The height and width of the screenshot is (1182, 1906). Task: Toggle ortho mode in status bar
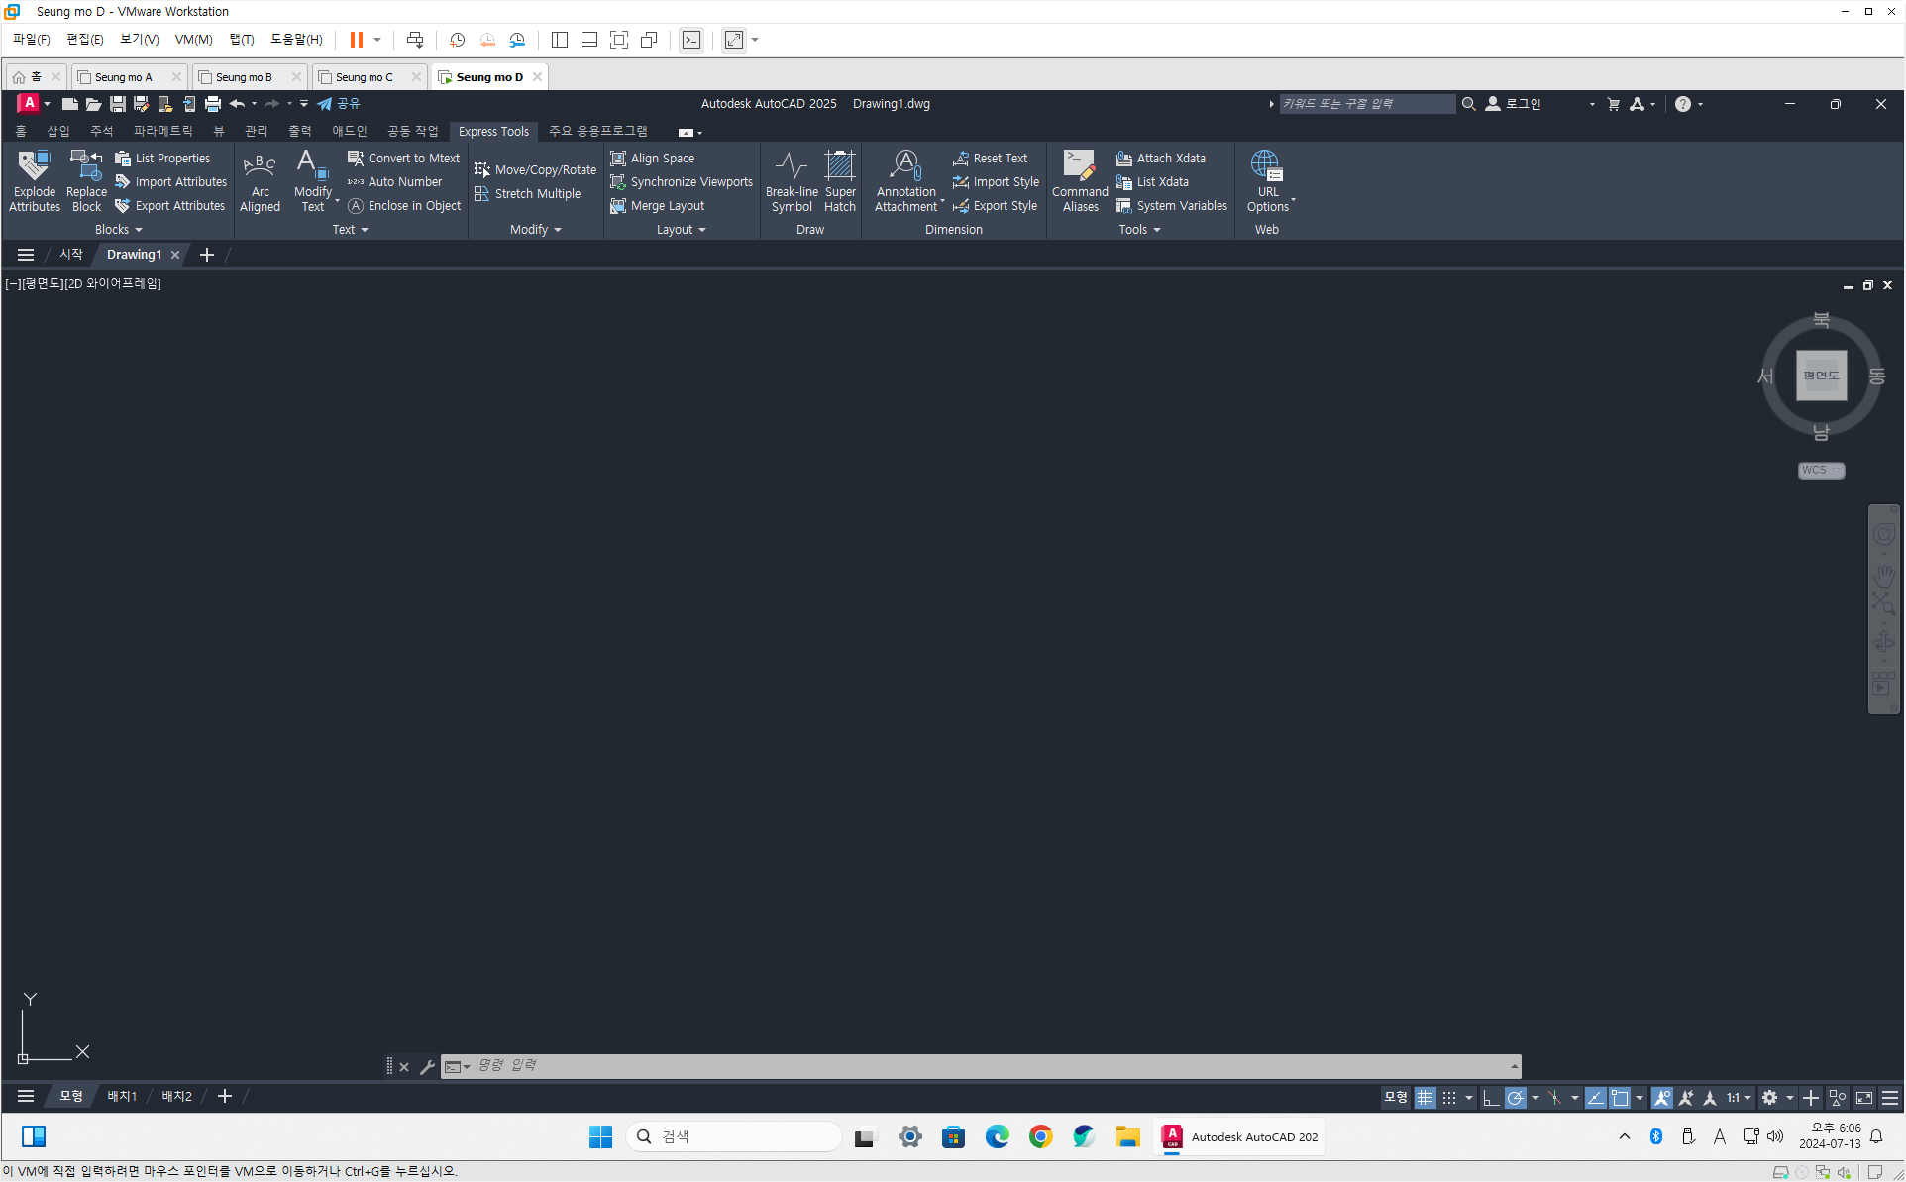click(x=1490, y=1098)
